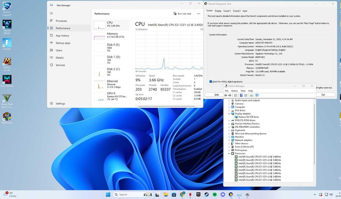The image size is (341, 199).
Task: Click the Show/Hide console tree toolbar icon
Action: [x=236, y=95]
